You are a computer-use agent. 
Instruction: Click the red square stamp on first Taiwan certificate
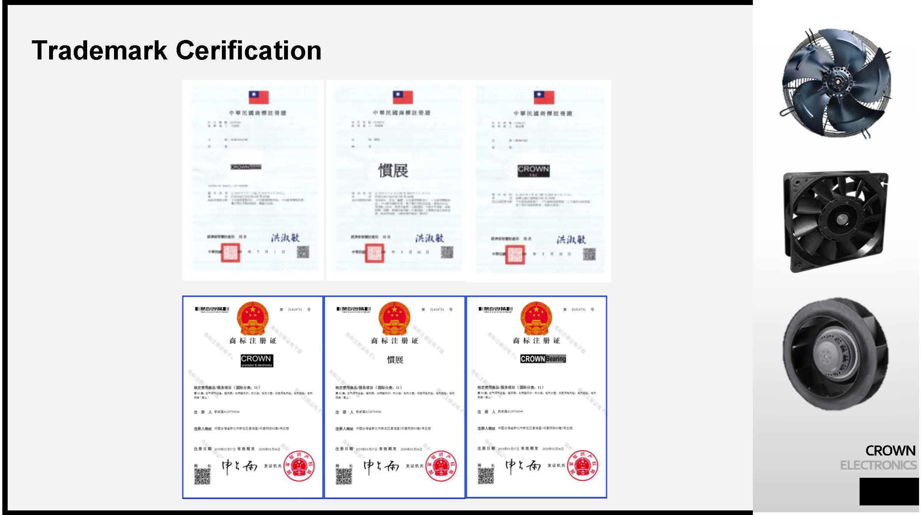(x=230, y=253)
